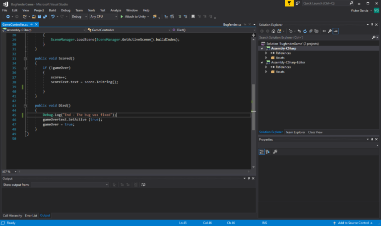Viewport: 381px width, 226px height.
Task: Open the Build menu
Action: pos(53,10)
